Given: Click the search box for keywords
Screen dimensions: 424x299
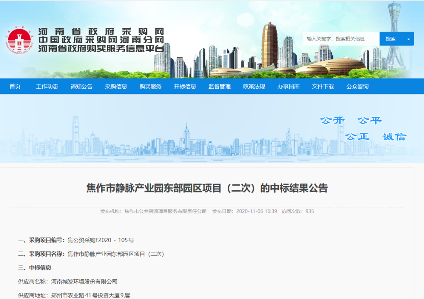Looking at the screenshot, I should pyautogui.click(x=341, y=39).
